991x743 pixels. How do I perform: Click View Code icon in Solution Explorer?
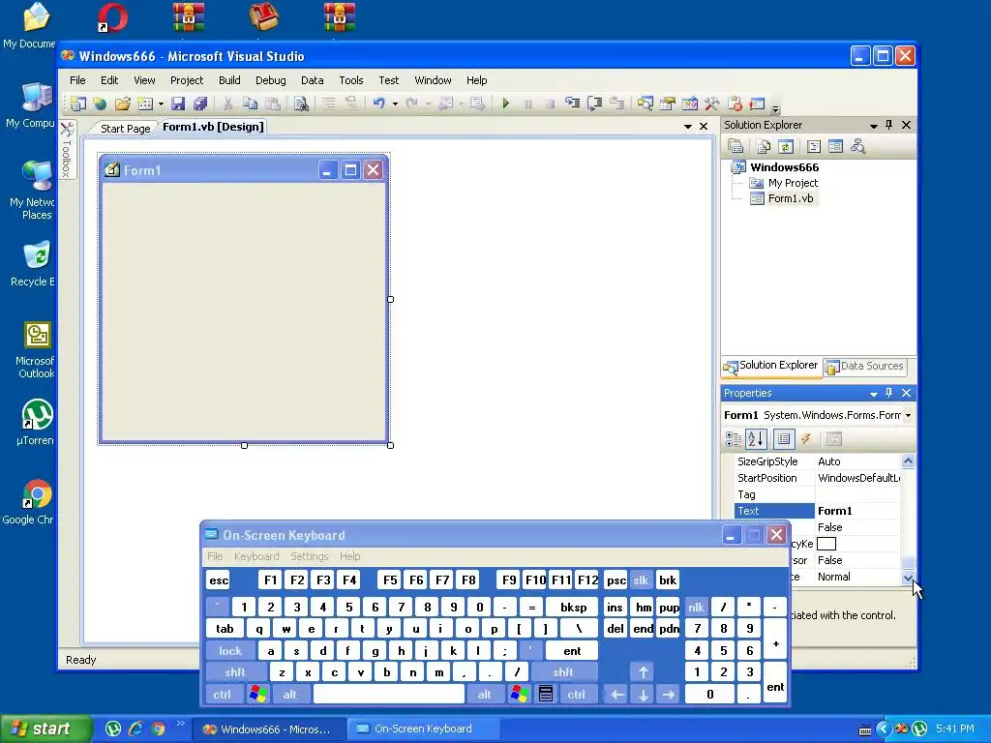coord(814,147)
